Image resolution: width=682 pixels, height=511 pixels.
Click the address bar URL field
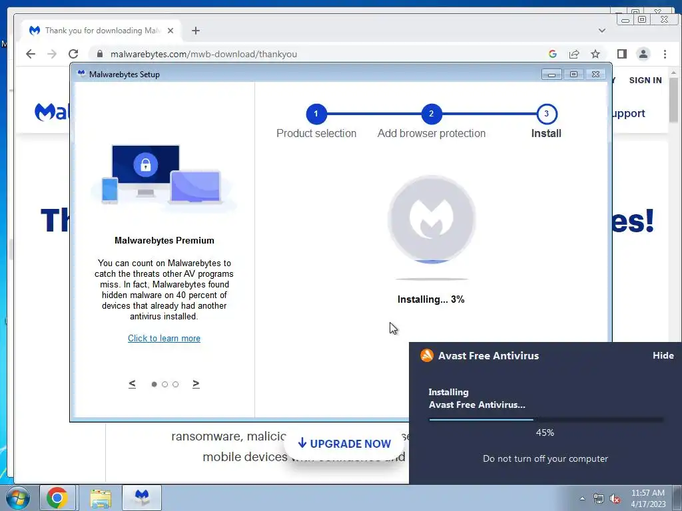point(318,54)
